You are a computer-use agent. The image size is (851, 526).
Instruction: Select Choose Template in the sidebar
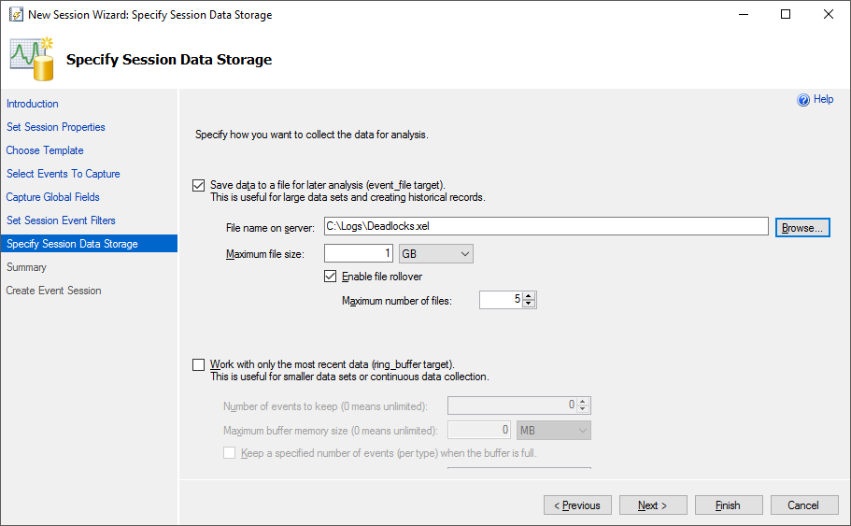click(x=45, y=150)
